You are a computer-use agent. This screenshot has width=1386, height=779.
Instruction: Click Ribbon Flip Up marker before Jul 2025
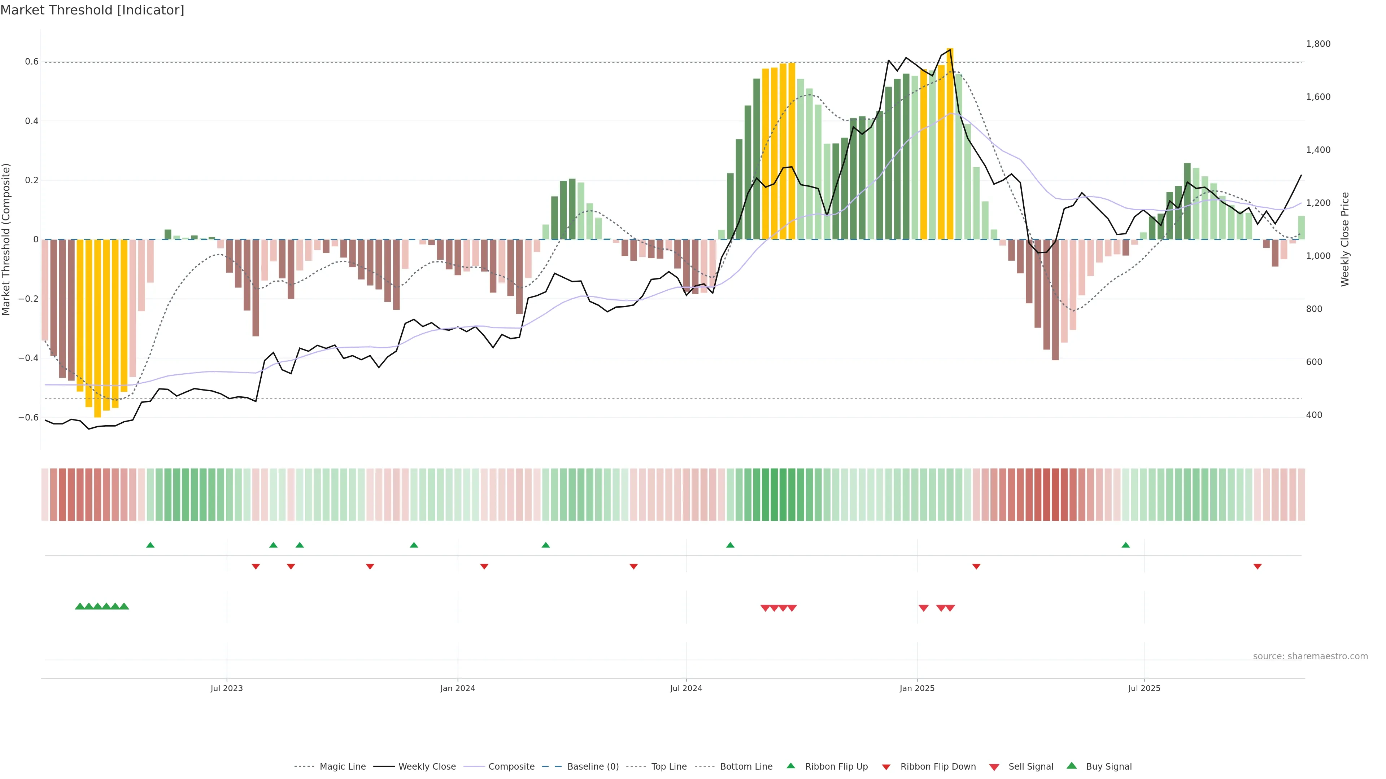(1126, 545)
